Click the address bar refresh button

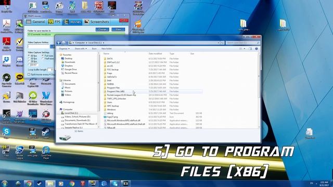(222, 43)
